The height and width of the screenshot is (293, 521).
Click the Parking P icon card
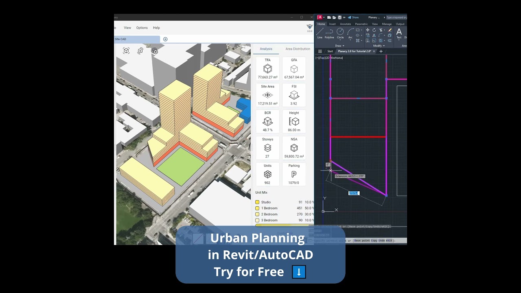[x=294, y=174]
